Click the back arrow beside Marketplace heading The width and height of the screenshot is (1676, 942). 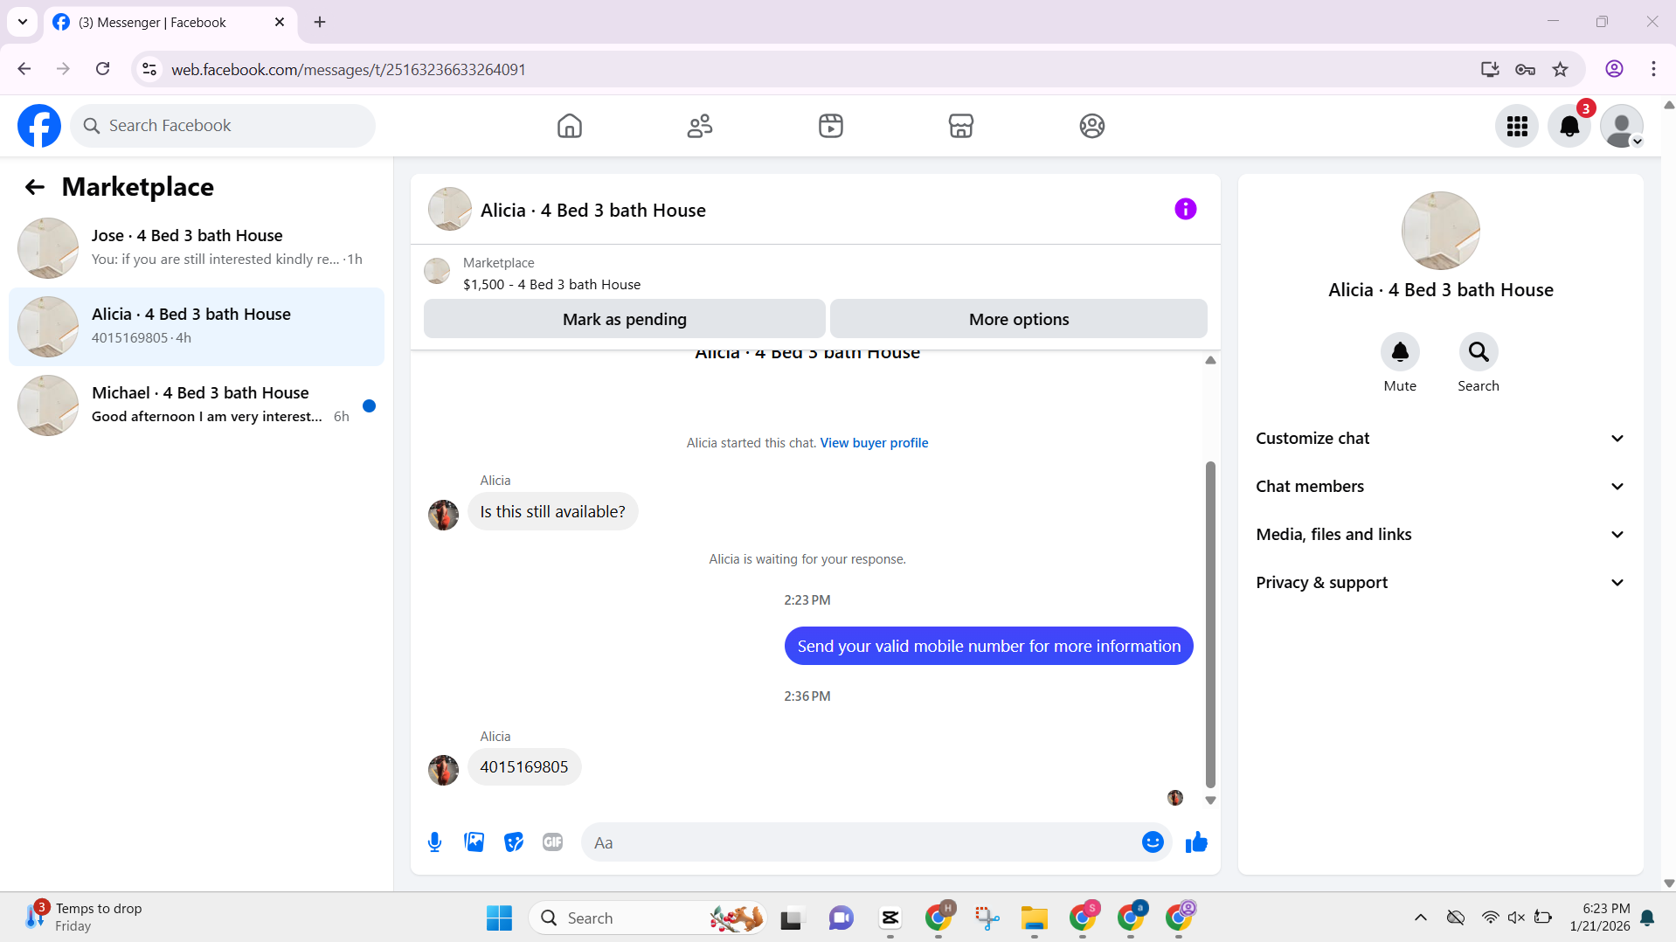point(35,187)
